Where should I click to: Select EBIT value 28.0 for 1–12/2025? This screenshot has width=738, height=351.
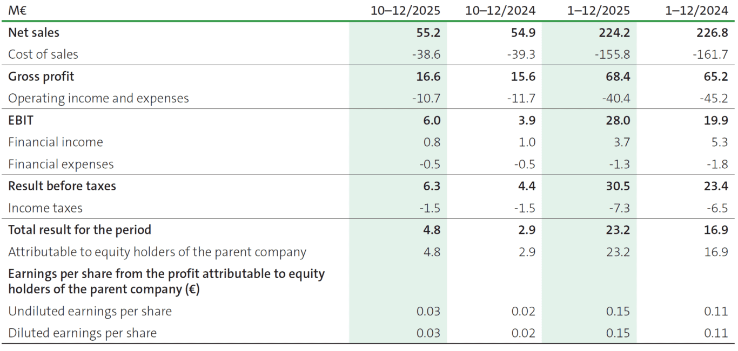tap(618, 120)
